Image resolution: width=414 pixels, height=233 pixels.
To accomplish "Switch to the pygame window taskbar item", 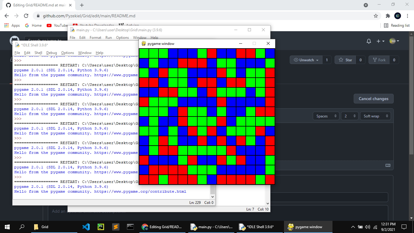I will click(x=308, y=227).
